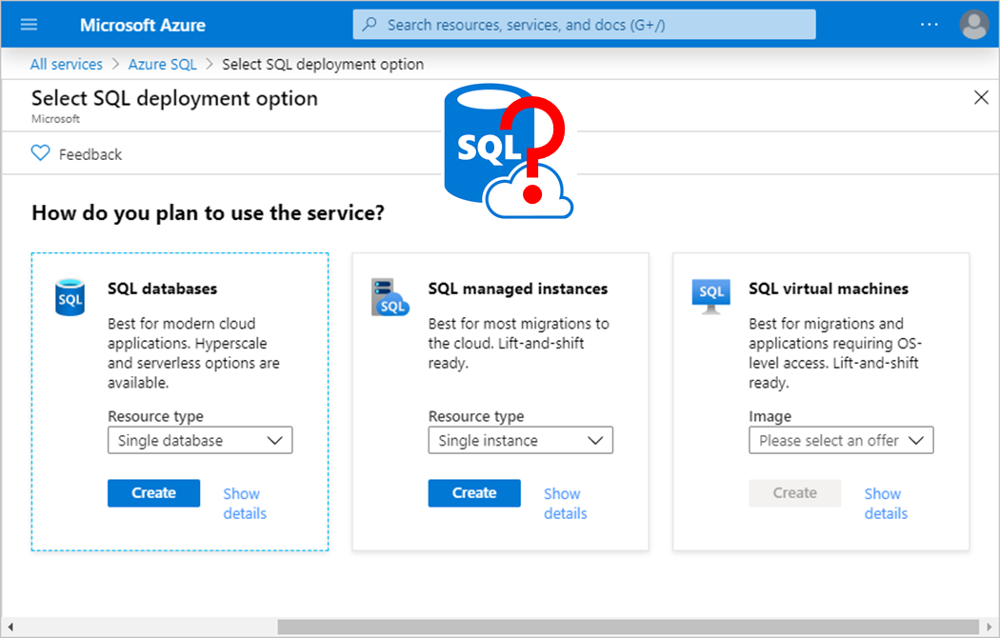Open the ellipsis overflow menu
This screenshot has width=1000, height=638.
tap(930, 24)
